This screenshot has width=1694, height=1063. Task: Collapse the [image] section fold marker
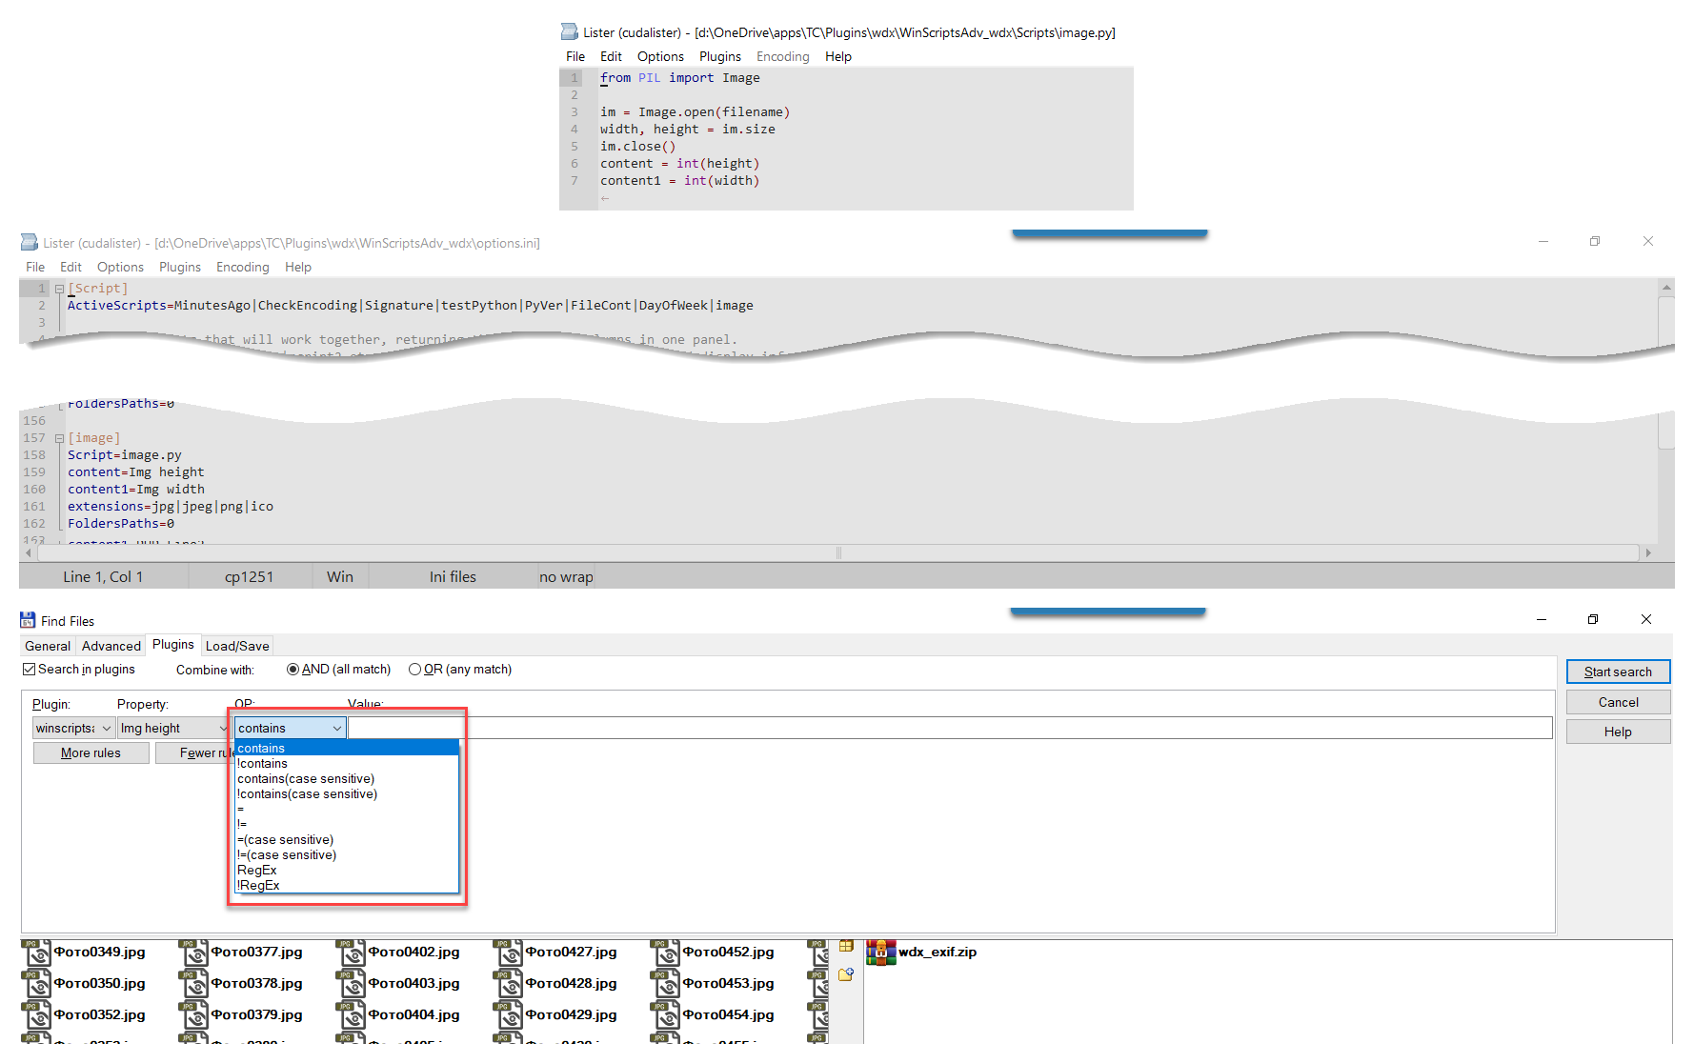coord(59,439)
